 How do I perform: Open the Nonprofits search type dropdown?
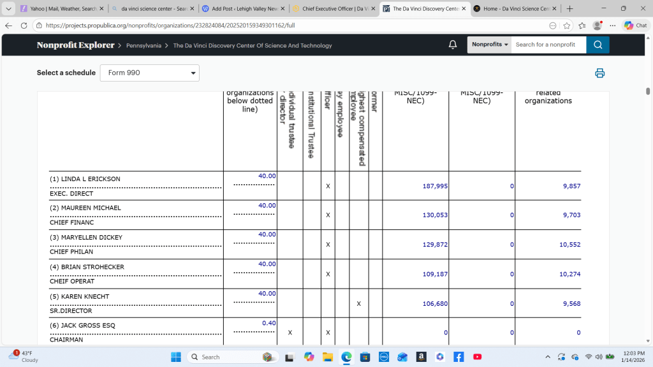coord(490,45)
